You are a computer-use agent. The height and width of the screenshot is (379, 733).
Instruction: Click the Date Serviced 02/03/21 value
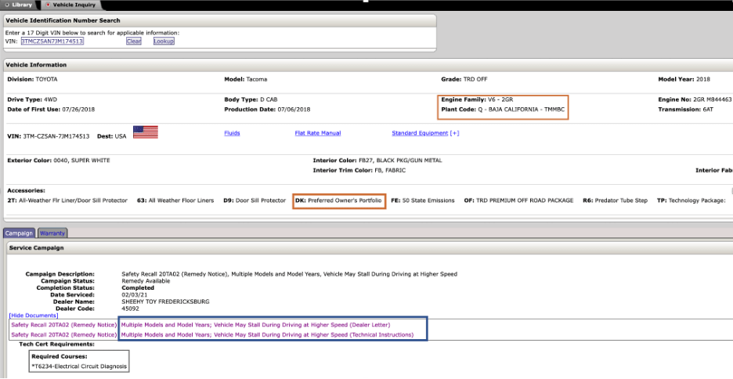coord(134,295)
